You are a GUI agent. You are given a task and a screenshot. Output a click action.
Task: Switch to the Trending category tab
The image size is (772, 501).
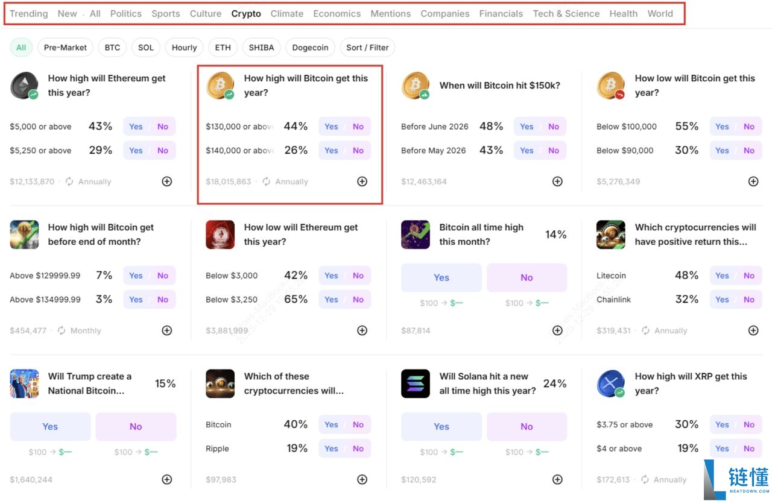coord(29,13)
